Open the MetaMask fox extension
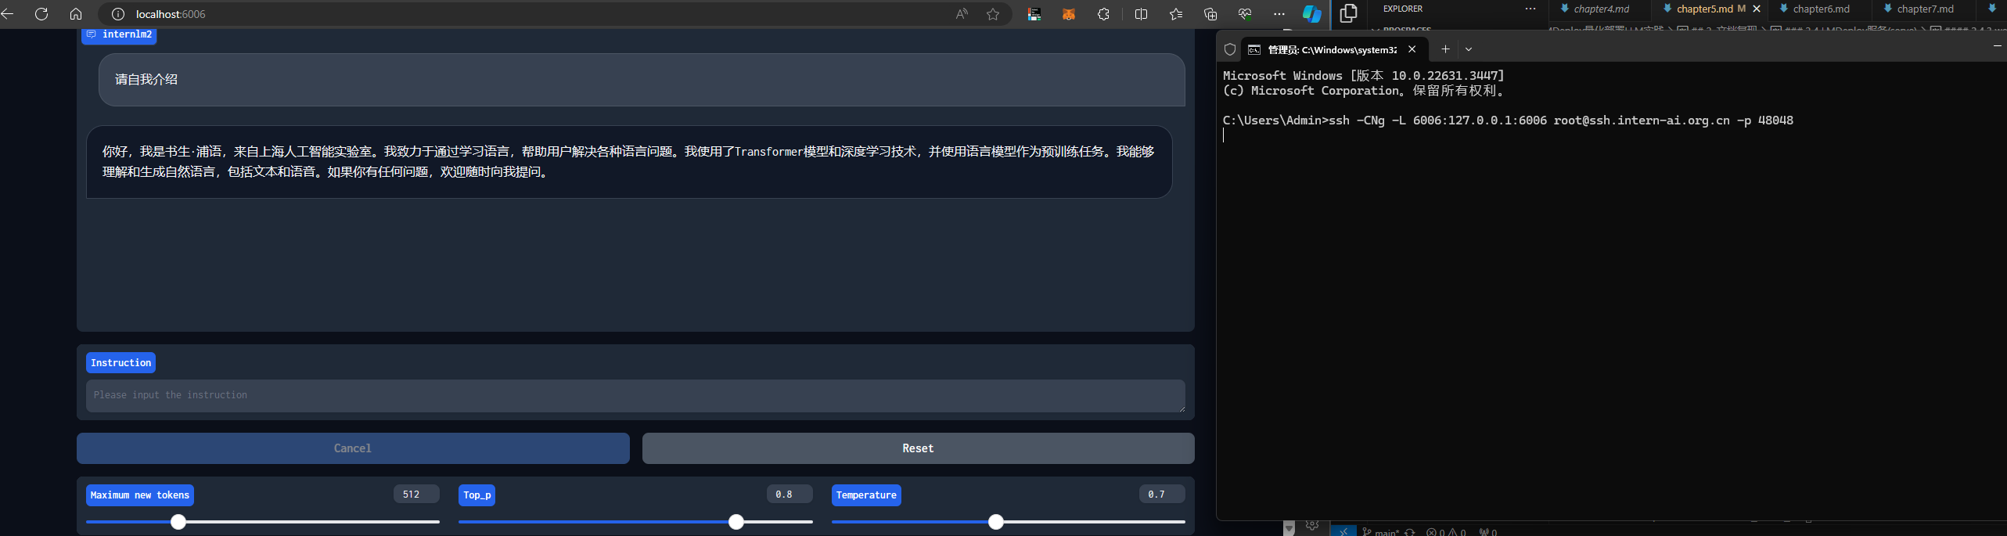The height and width of the screenshot is (536, 2007). coord(1068,14)
